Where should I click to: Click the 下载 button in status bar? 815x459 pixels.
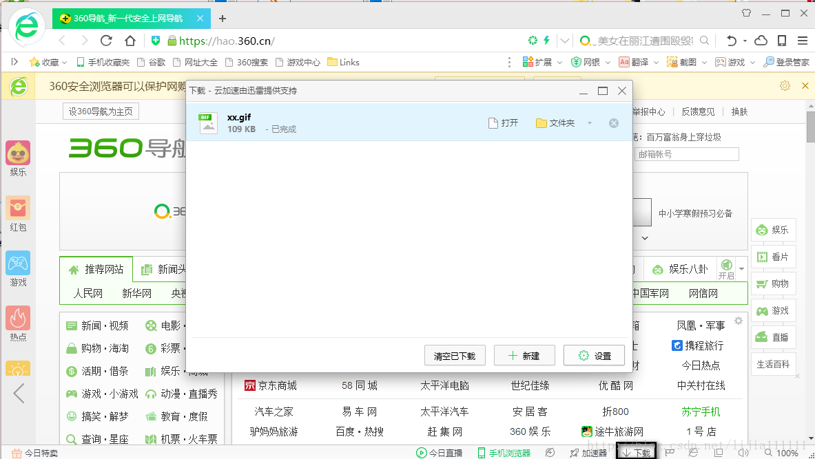pyautogui.click(x=636, y=452)
